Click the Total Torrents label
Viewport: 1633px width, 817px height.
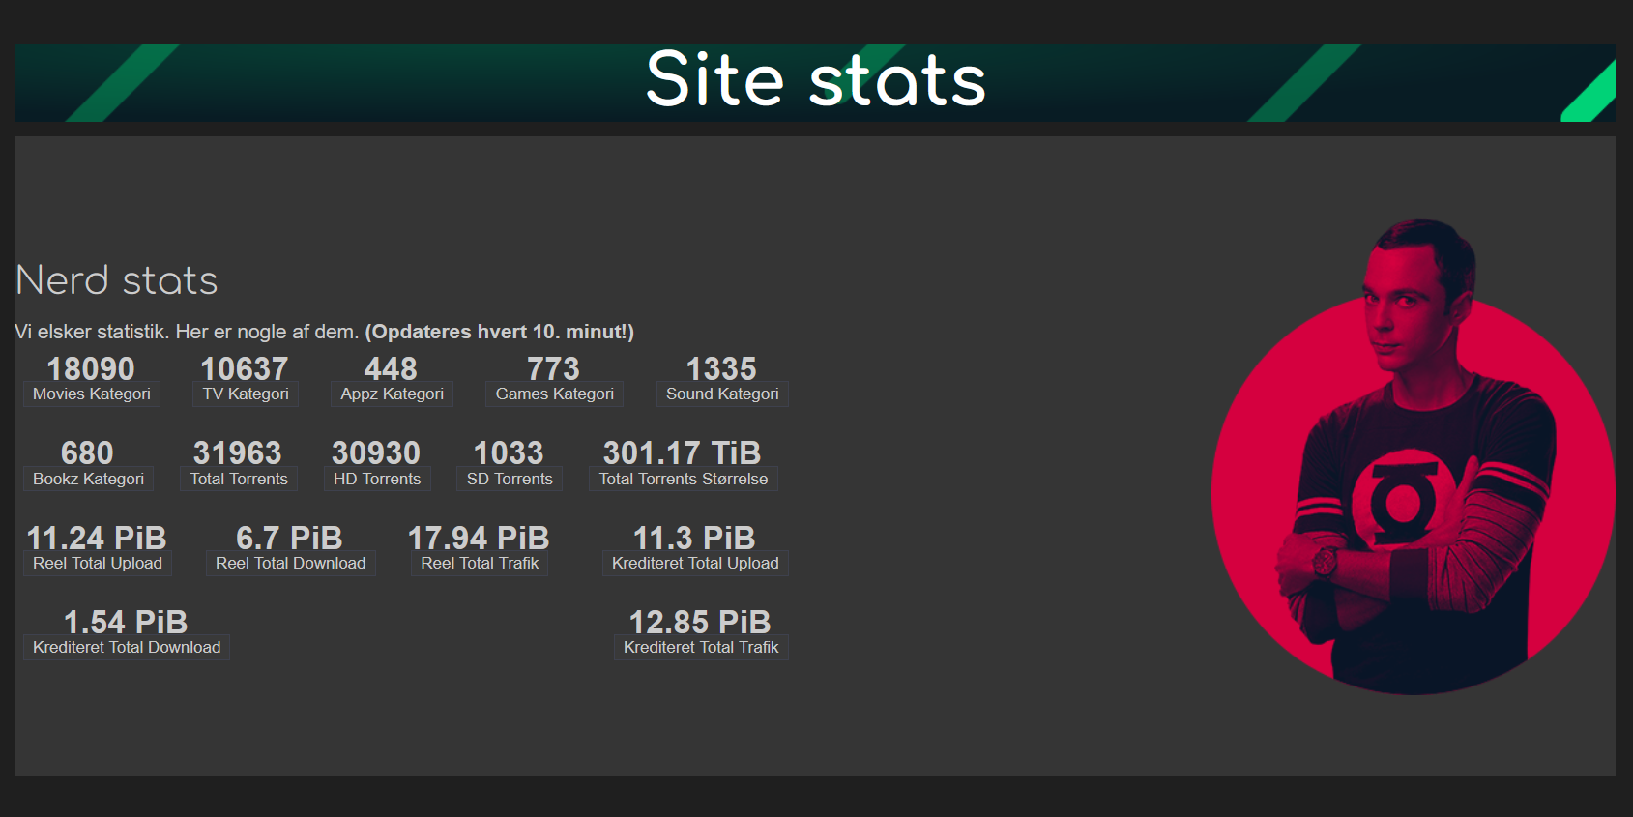(x=239, y=479)
